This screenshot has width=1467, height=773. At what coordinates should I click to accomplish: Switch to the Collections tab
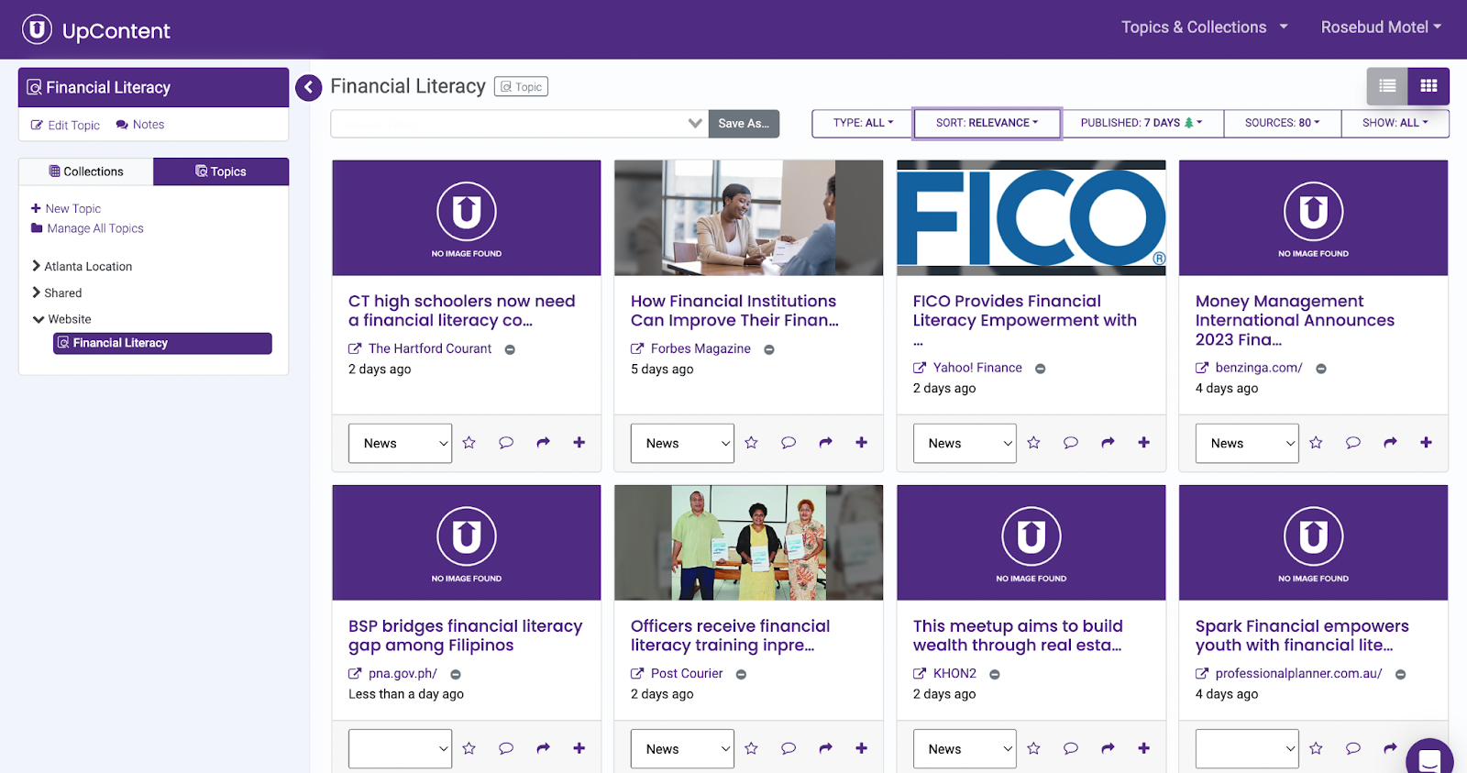86,171
